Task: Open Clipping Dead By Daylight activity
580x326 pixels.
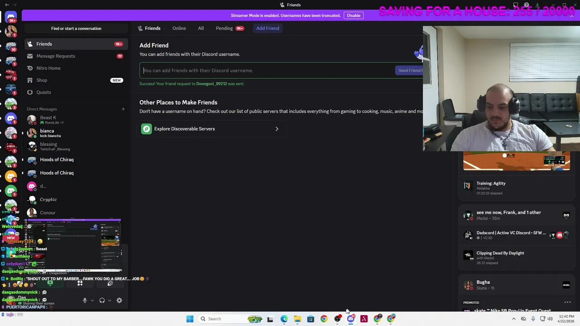Action: pyautogui.click(x=516, y=258)
